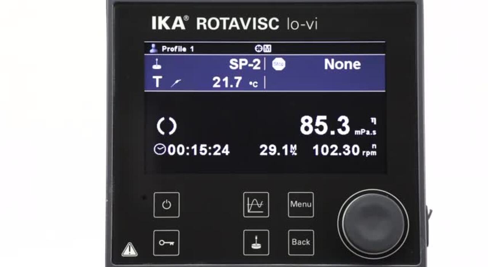Select the spindle icon on the display
488x267 pixels.
point(157,64)
